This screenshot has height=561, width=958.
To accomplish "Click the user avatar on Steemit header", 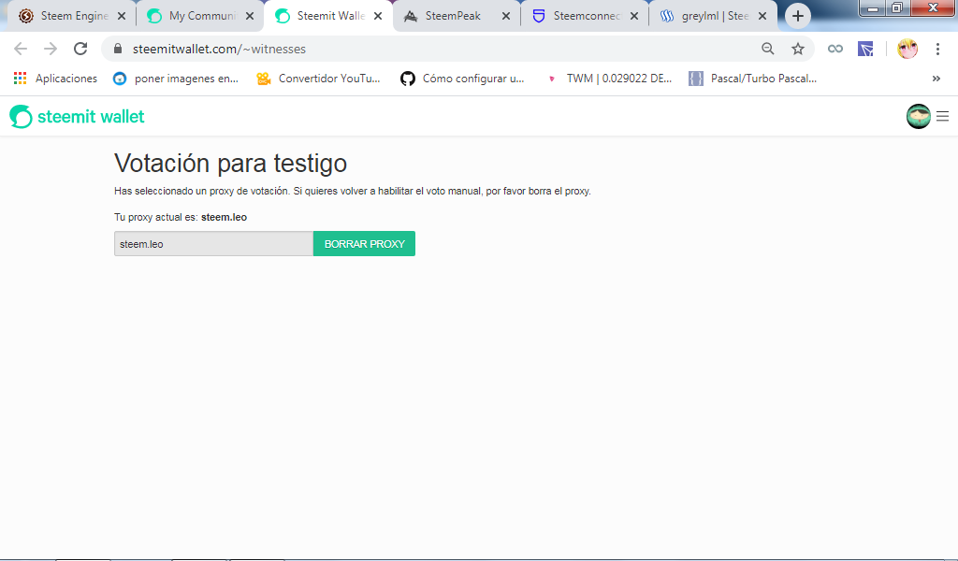I will 918,117.
